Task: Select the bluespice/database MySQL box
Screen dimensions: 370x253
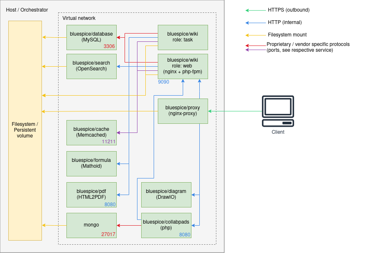Action: coord(91,37)
